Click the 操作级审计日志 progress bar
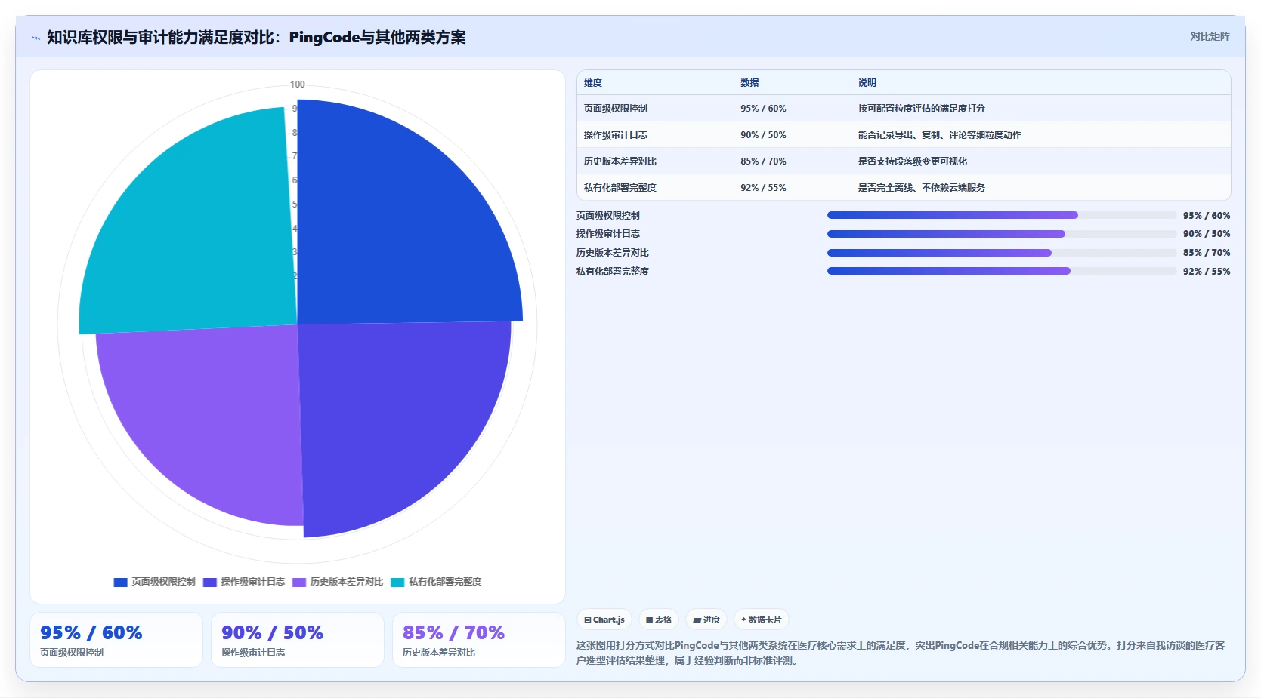The height and width of the screenshot is (698, 1261). pyautogui.click(x=1002, y=234)
